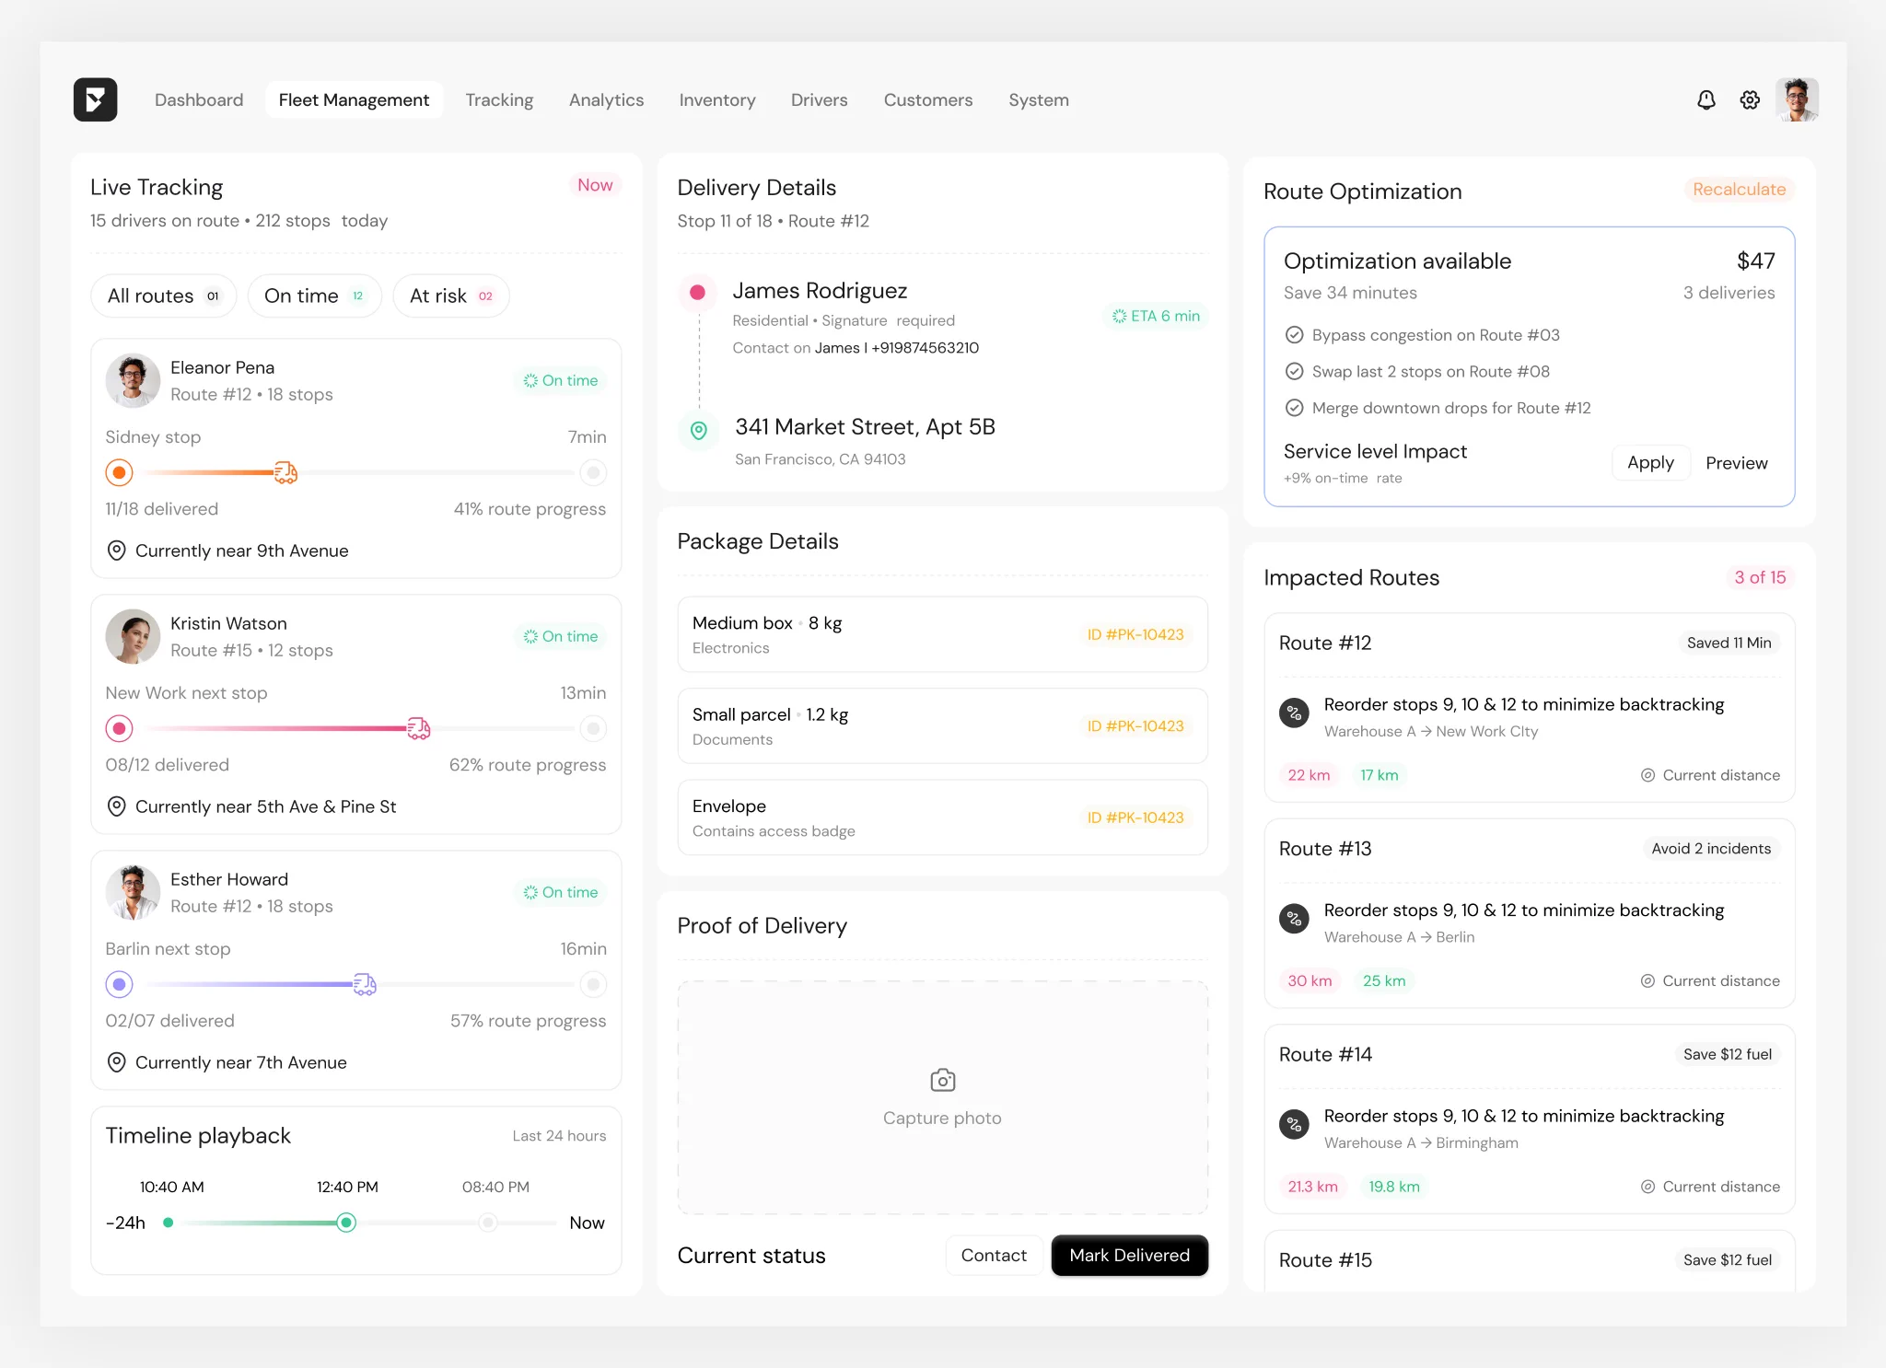The image size is (1886, 1368).
Task: Click the camera icon to capture photo
Action: (942, 1080)
